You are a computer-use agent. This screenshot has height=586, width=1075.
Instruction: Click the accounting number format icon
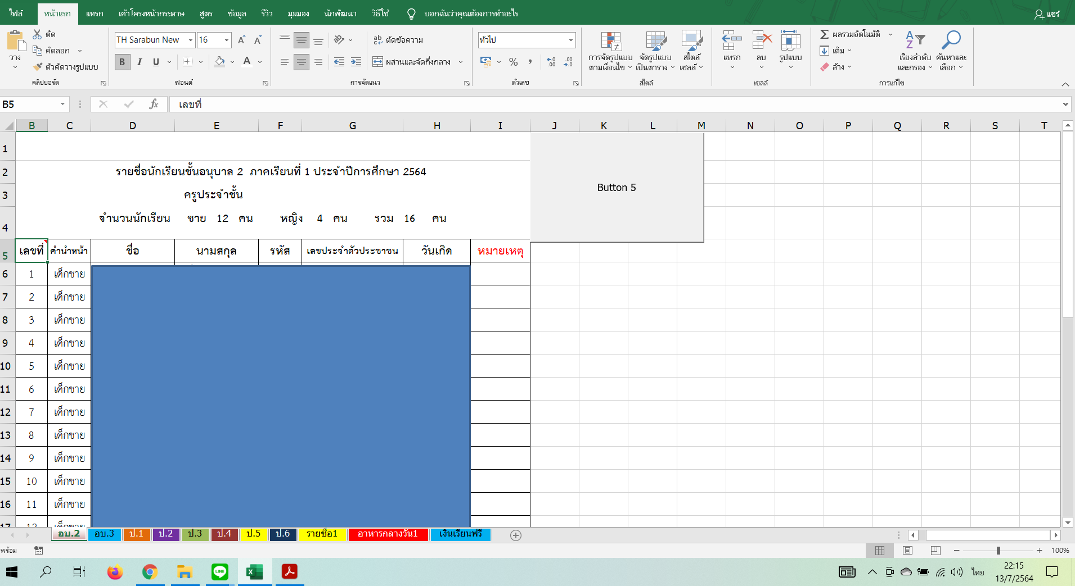point(486,62)
